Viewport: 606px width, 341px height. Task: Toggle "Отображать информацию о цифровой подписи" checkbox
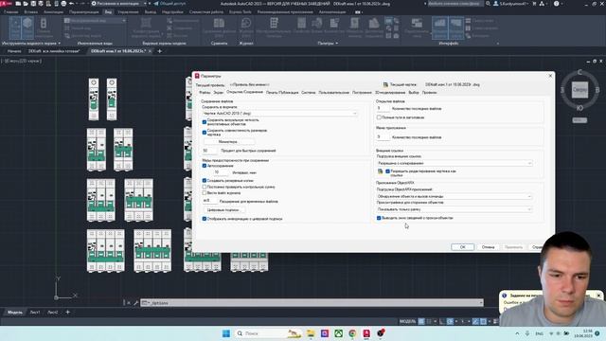coord(205,219)
